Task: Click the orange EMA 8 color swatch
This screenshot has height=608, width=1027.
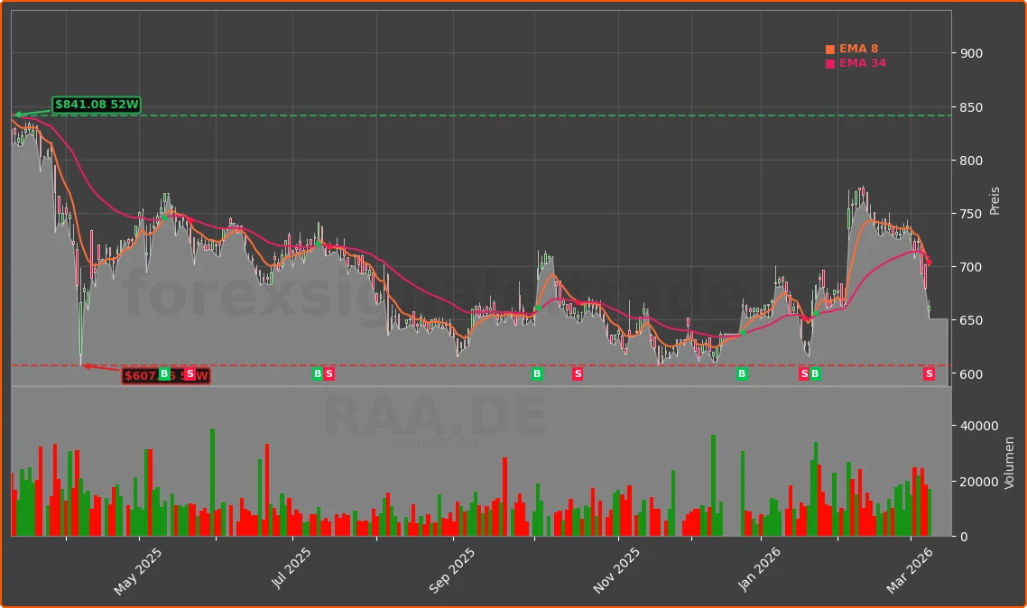Action: pos(828,48)
